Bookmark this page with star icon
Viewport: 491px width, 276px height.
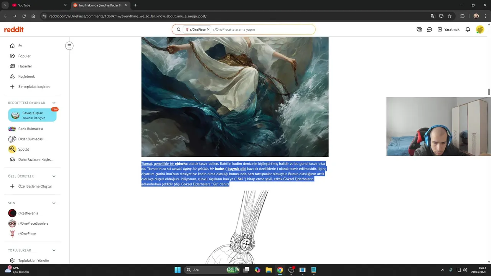(450, 16)
